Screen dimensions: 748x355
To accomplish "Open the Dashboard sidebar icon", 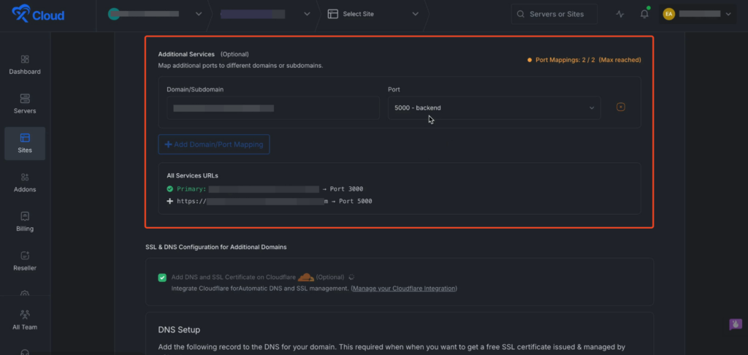I will click(x=25, y=64).
